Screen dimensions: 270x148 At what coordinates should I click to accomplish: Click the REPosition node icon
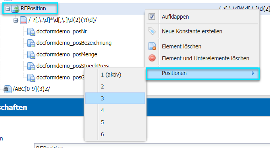tap(15, 9)
